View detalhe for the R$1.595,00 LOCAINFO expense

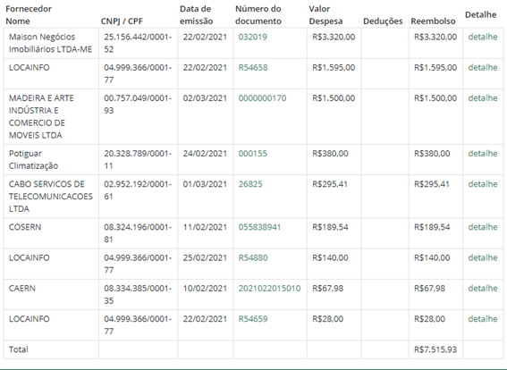483,68
